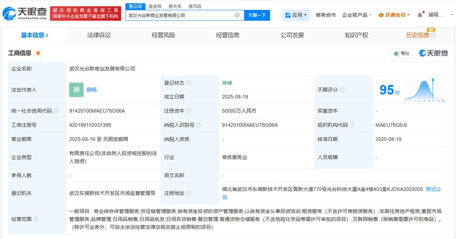Open the 知识产权 tab
Screen dimensions: 456x239
point(356,35)
